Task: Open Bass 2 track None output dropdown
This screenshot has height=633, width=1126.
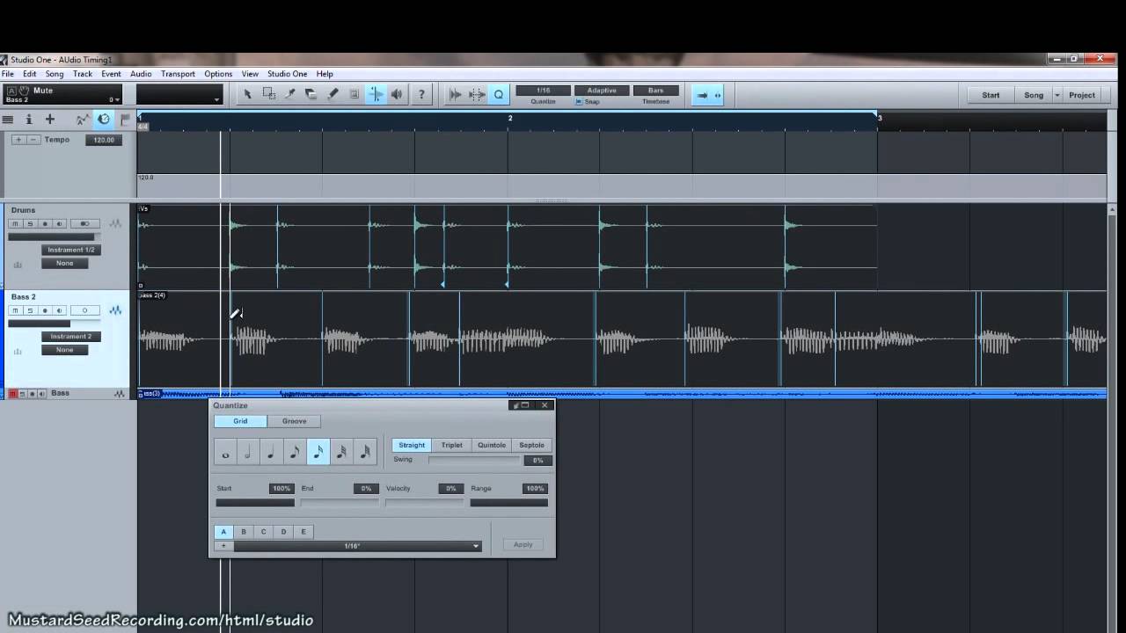Action: point(65,350)
